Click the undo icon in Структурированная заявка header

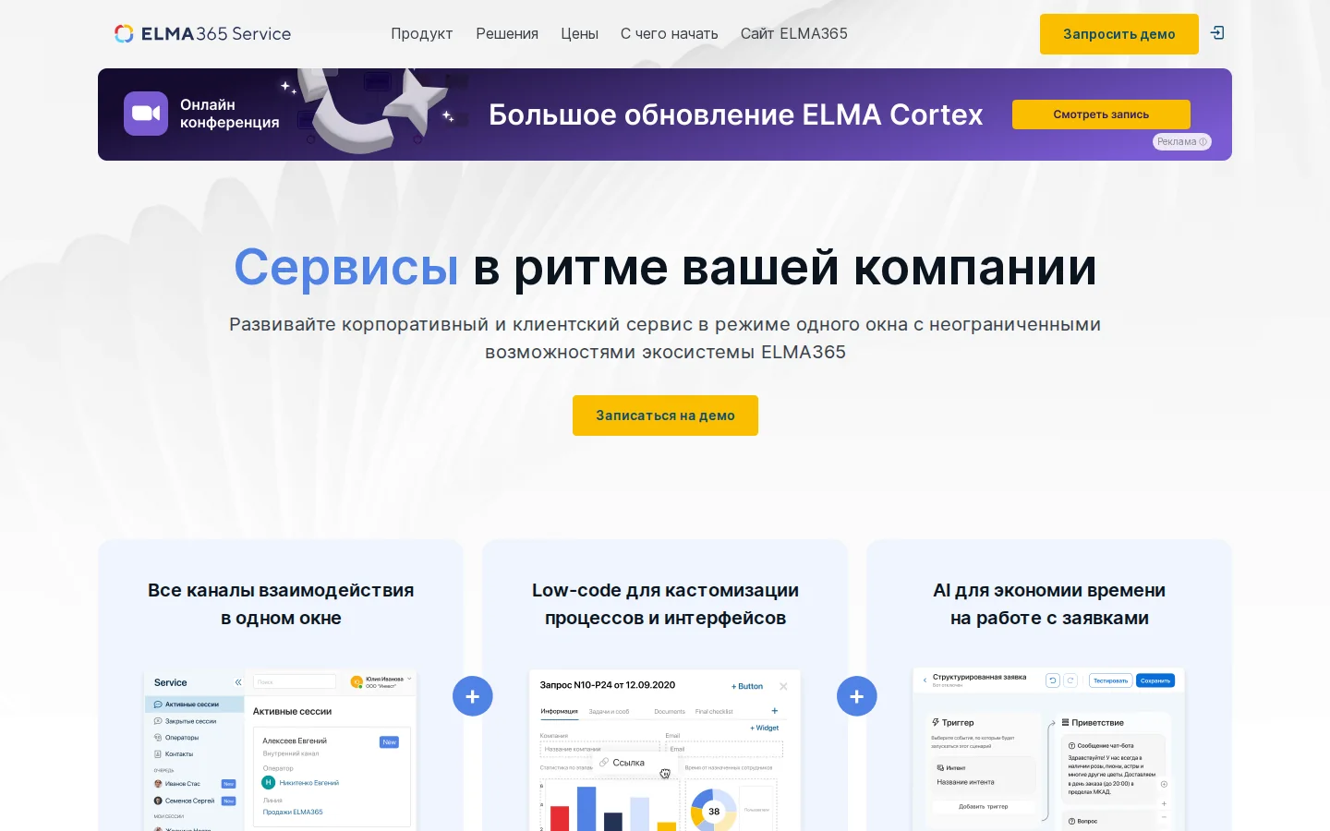pyautogui.click(x=1052, y=680)
